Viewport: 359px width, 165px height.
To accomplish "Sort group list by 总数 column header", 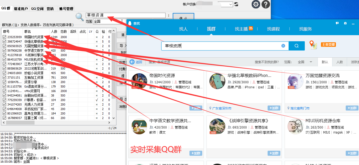I will point(64,31).
